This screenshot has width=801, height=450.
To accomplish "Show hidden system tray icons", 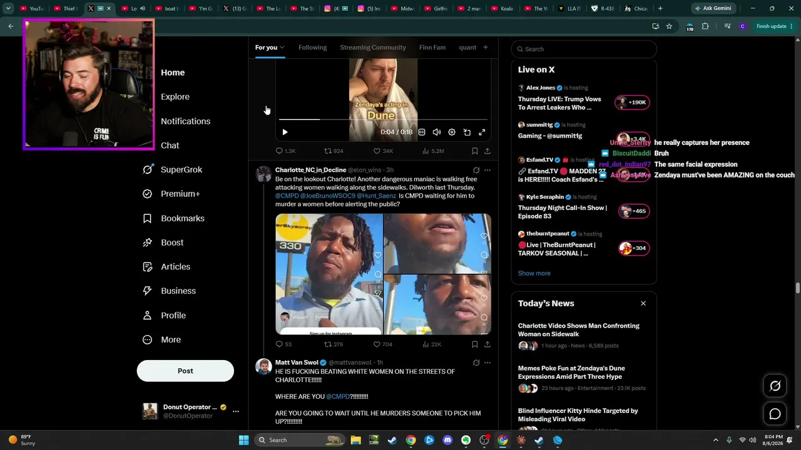I will coord(716,440).
